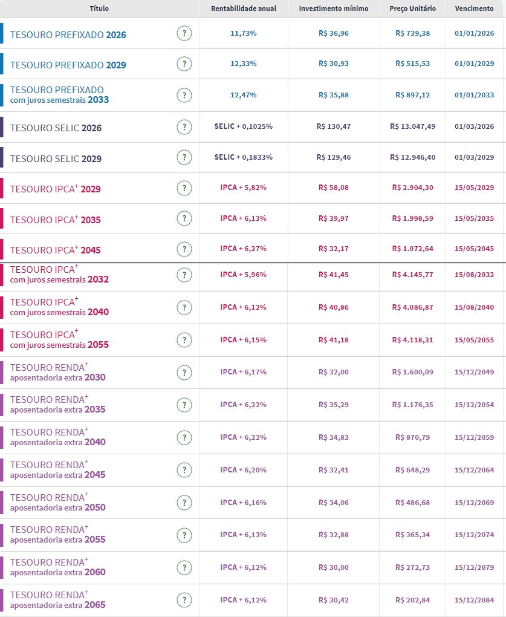This screenshot has height=617, width=506.
Task: Select Tesouro Renda+ aposentadoria extra 2050
Action: [58, 502]
